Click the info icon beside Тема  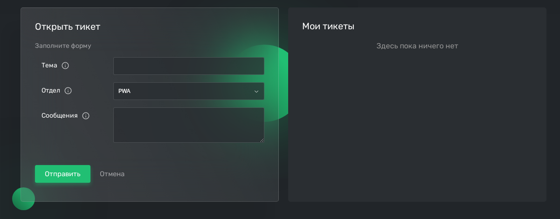(x=65, y=66)
